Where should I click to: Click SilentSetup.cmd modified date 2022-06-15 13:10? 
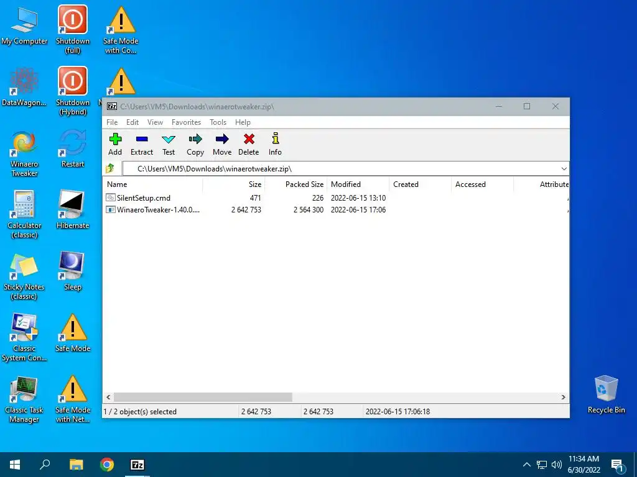[358, 198]
